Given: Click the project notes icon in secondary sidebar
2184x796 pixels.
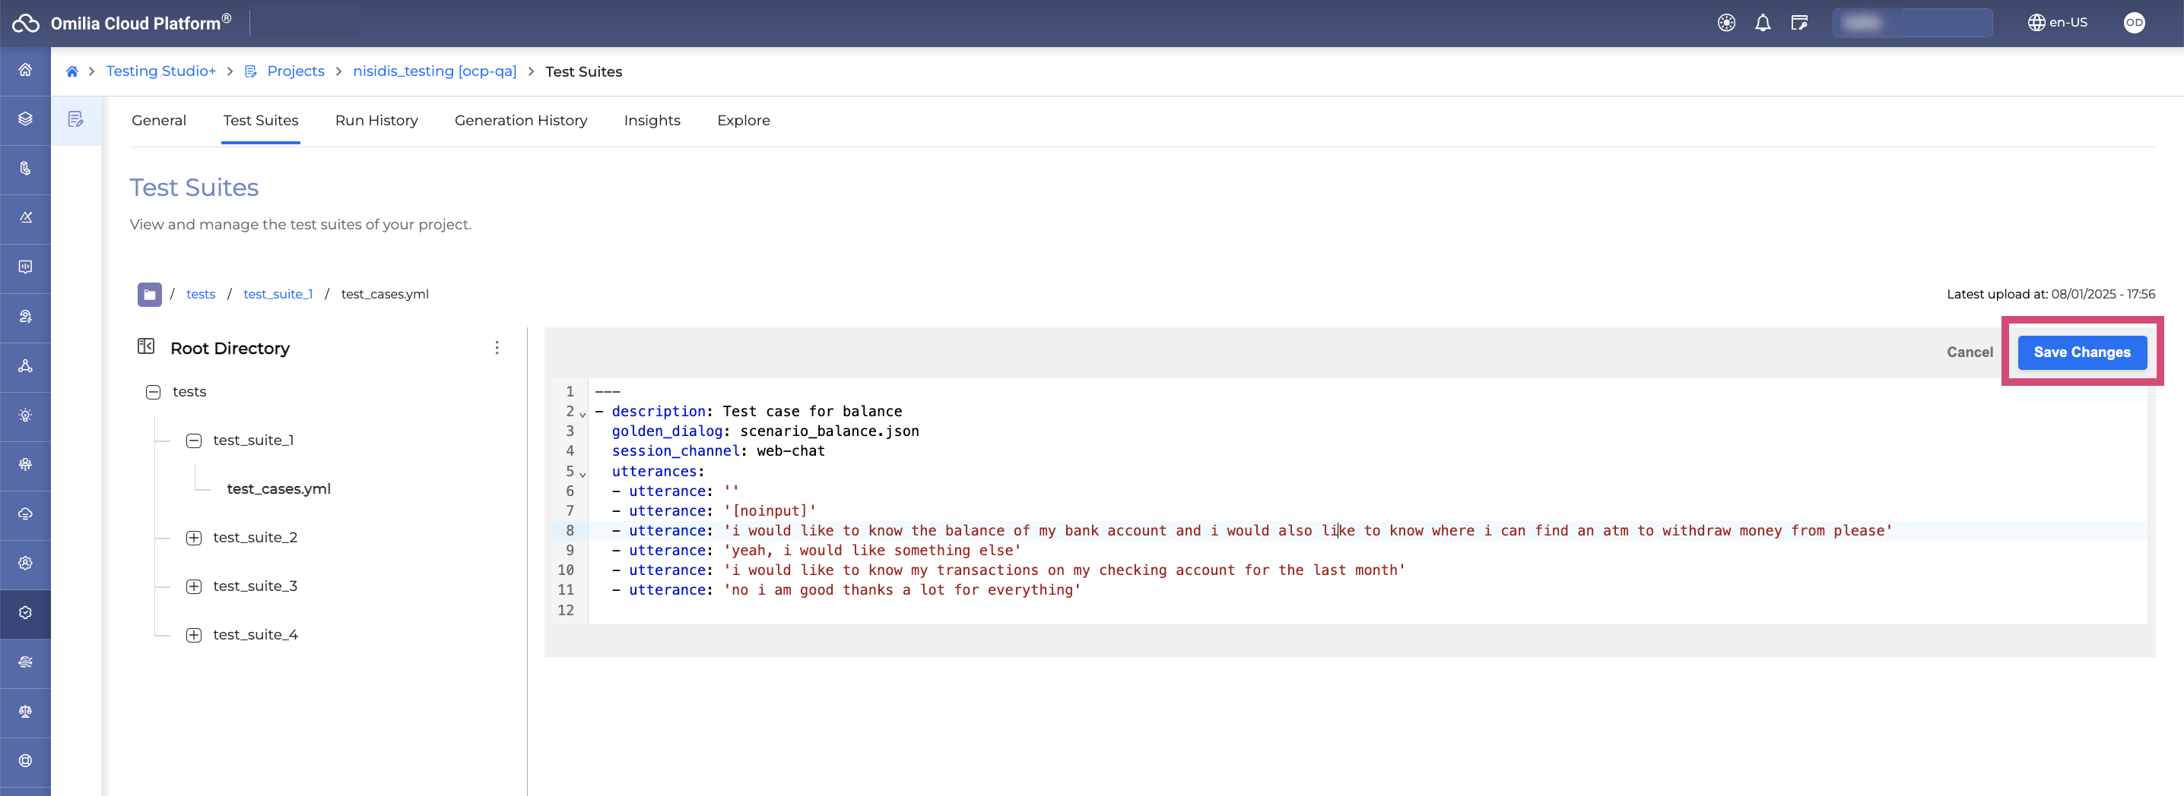Looking at the screenshot, I should (76, 119).
